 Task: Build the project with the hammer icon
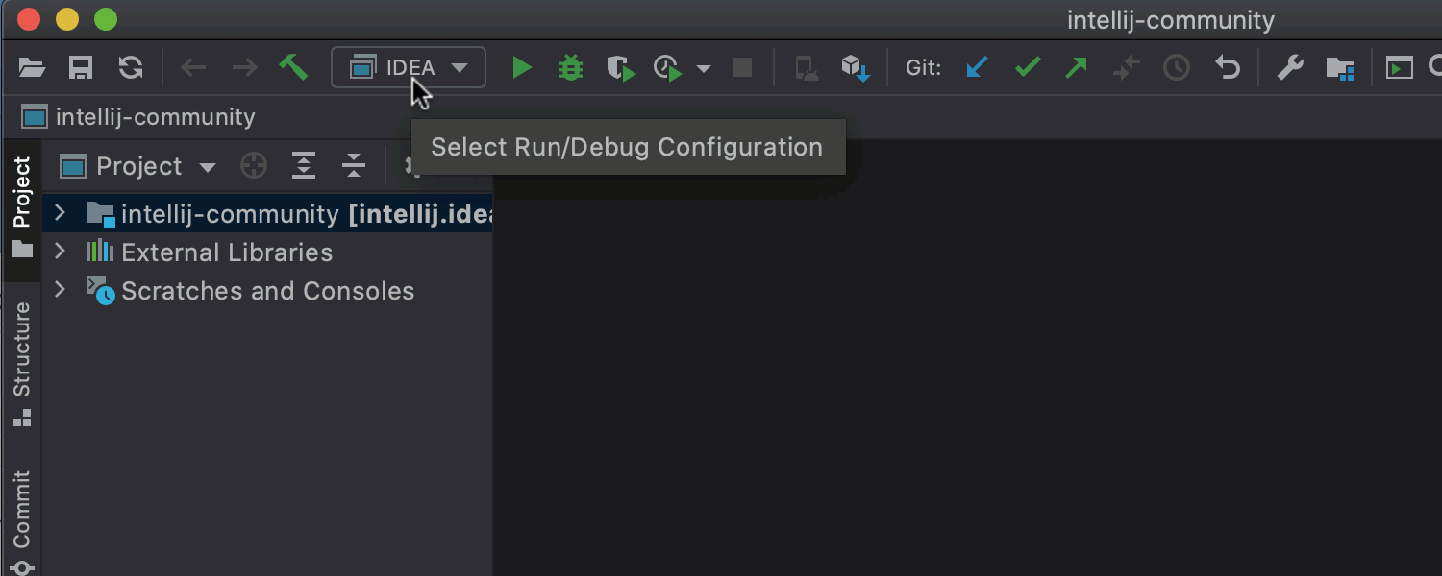[293, 67]
